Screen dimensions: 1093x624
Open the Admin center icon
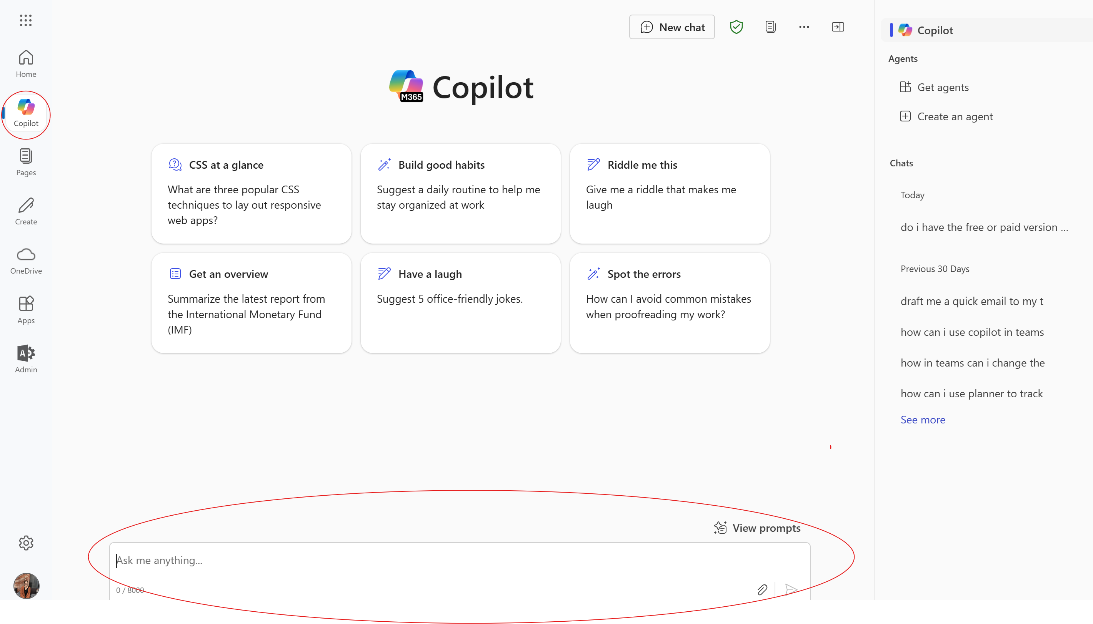(x=26, y=359)
